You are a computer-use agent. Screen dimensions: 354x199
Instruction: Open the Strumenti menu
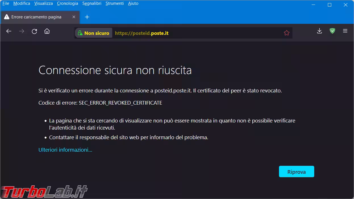click(114, 3)
